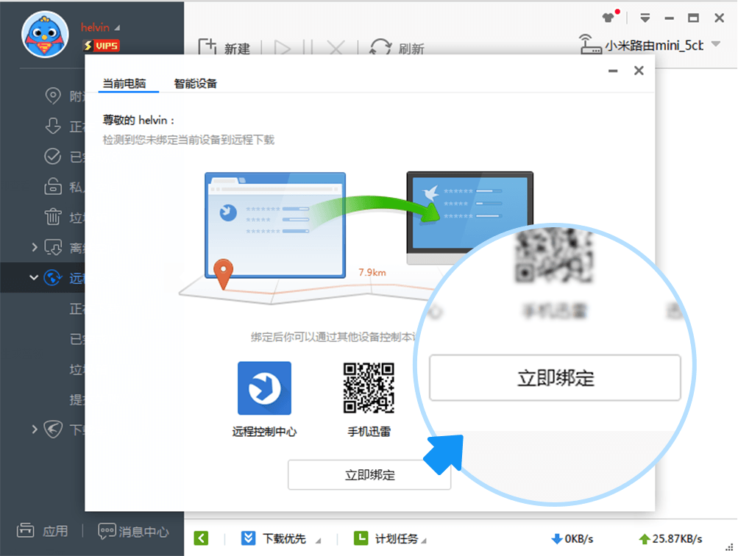The width and height of the screenshot is (738, 556).
Task: Expand the 小米路由mini_5ch router dropdown
Action: pos(714,46)
